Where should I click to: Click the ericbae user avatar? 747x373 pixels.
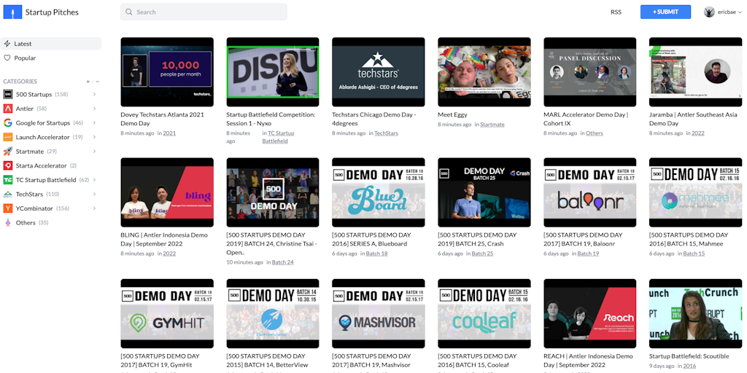709,12
